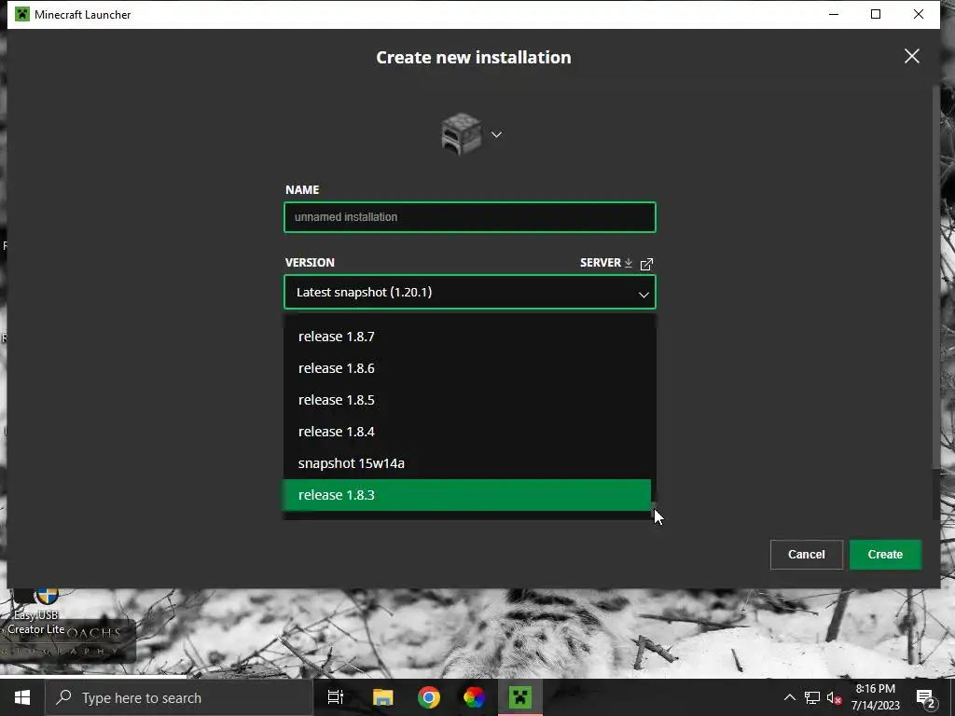Select highlighted release 1.8.3
Viewport: 955px width, 716px height.
467,495
